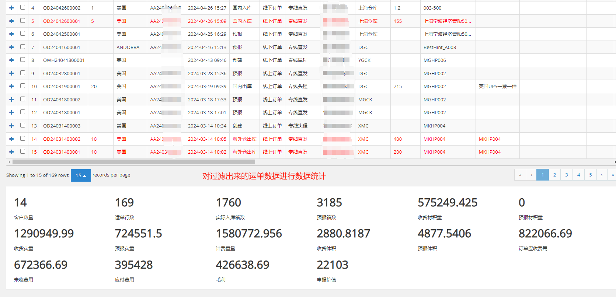616x297 pixels.
Task: Click order number OD24031800002 cell
Action: 62,99
